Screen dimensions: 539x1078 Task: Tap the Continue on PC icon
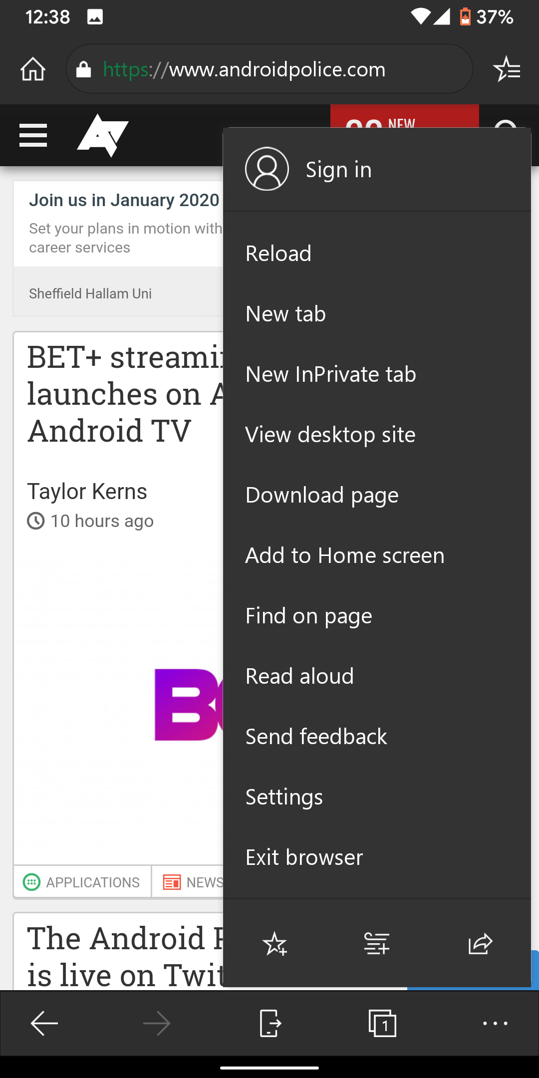pos(269,1024)
